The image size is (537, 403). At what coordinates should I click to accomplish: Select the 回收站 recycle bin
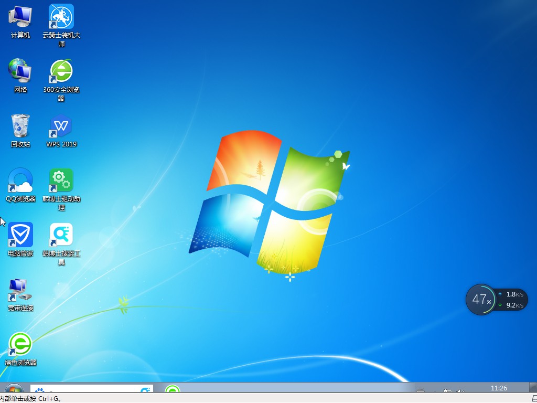tap(20, 131)
